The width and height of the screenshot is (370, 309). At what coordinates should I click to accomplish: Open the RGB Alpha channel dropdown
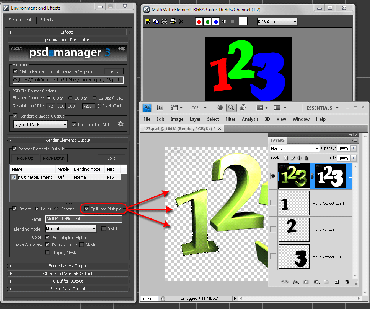(x=277, y=22)
